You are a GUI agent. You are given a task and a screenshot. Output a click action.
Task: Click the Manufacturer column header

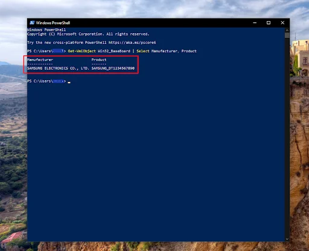click(40, 60)
